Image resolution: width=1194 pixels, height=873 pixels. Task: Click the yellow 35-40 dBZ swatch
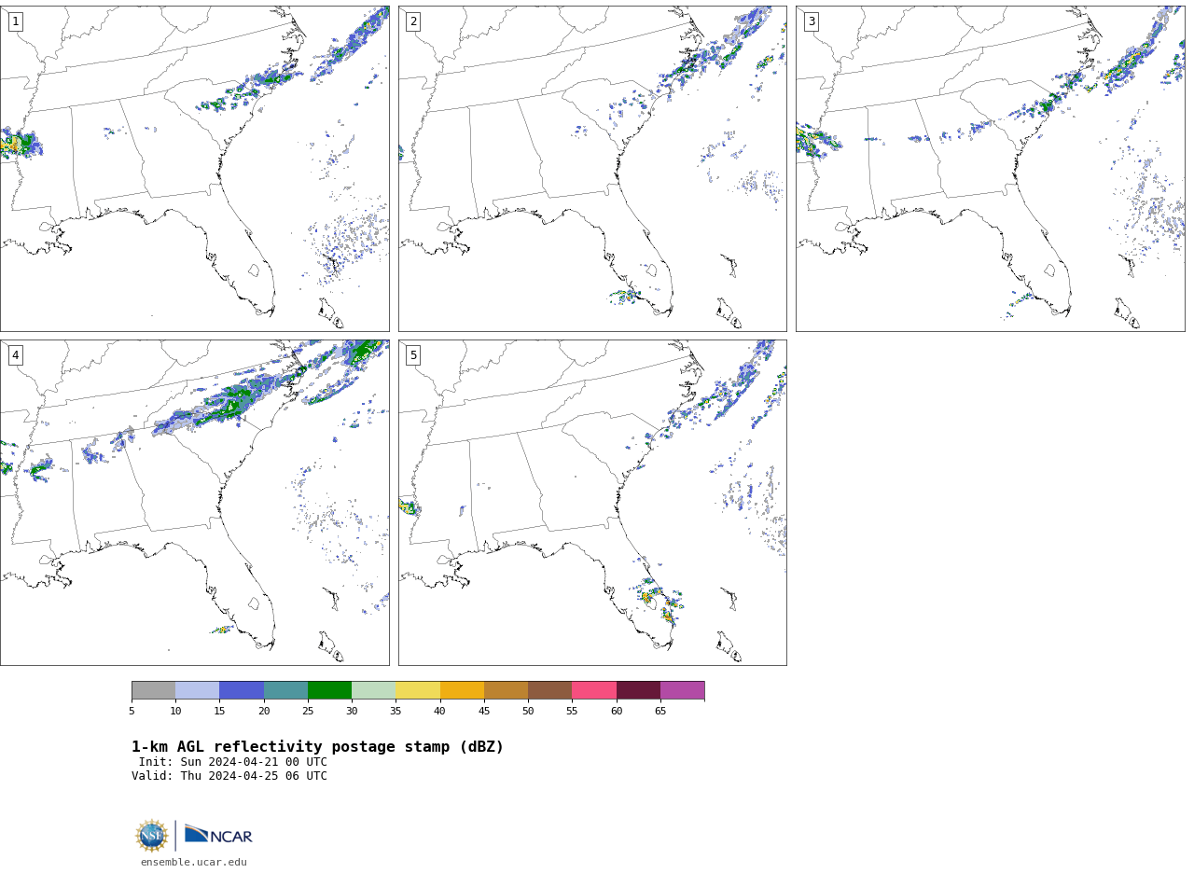[x=418, y=690]
